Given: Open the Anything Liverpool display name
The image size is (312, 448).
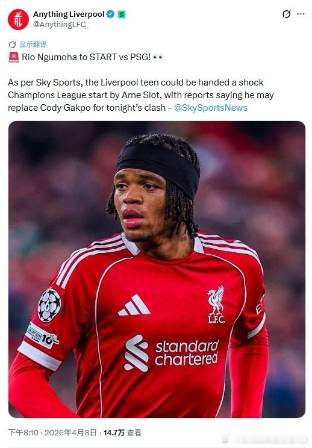Looking at the screenshot, I should coord(69,14).
